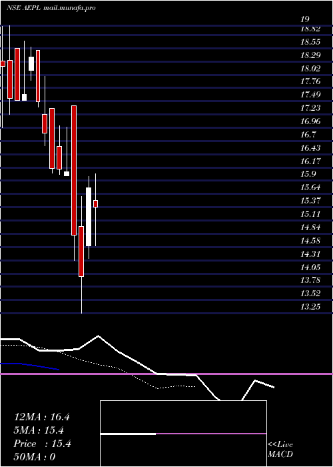
Task: Pick the 16.7 price axis value
Action: click(308, 135)
